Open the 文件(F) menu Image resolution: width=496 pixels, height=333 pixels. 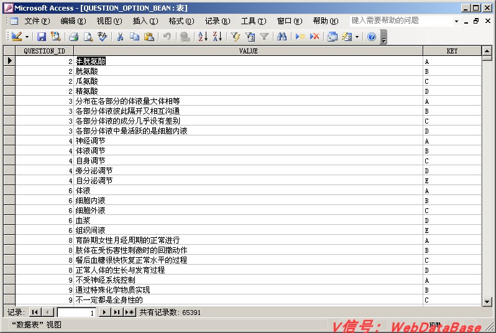click(37, 21)
